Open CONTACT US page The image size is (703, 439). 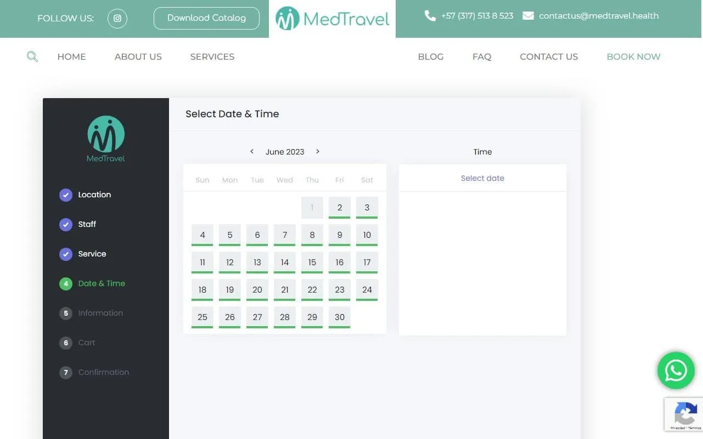(549, 56)
